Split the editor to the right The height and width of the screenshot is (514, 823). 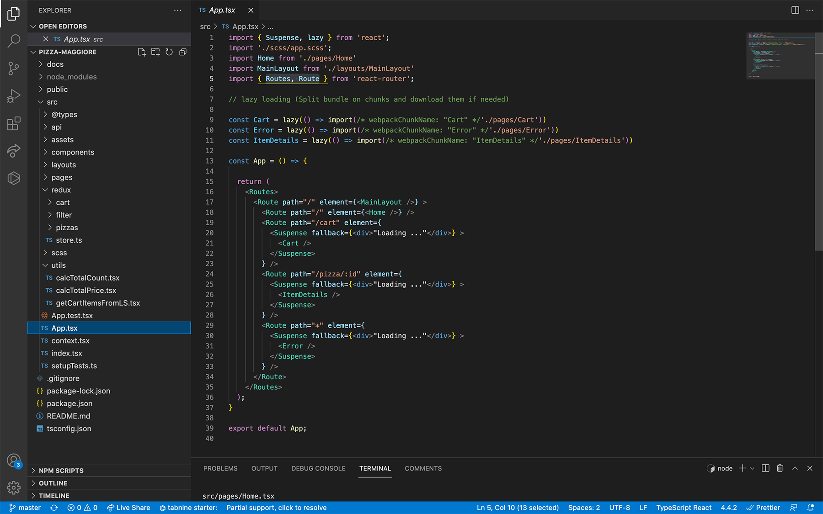pos(795,10)
